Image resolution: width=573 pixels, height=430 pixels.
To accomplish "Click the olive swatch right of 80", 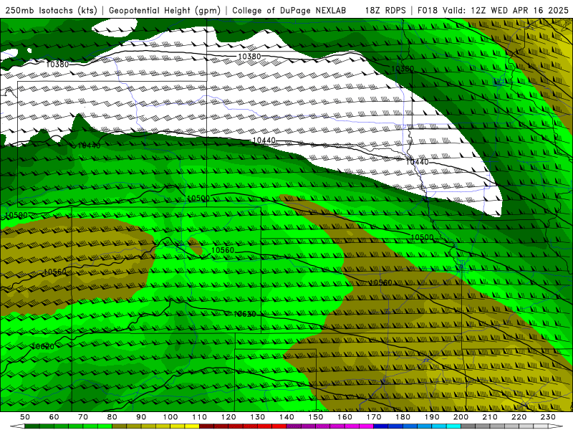I will coord(120,426).
